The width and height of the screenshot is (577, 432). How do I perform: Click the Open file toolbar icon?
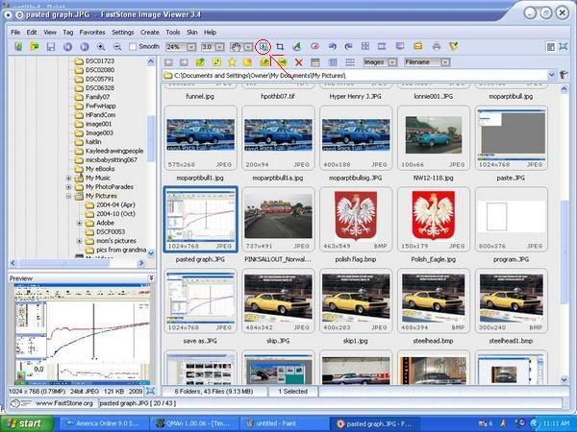pyautogui.click(x=35, y=47)
